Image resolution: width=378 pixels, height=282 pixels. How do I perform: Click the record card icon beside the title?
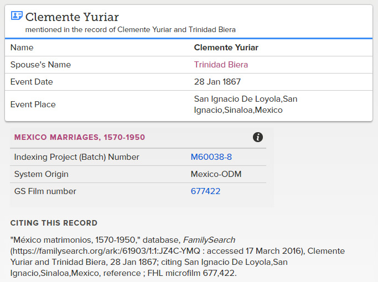coord(17,16)
